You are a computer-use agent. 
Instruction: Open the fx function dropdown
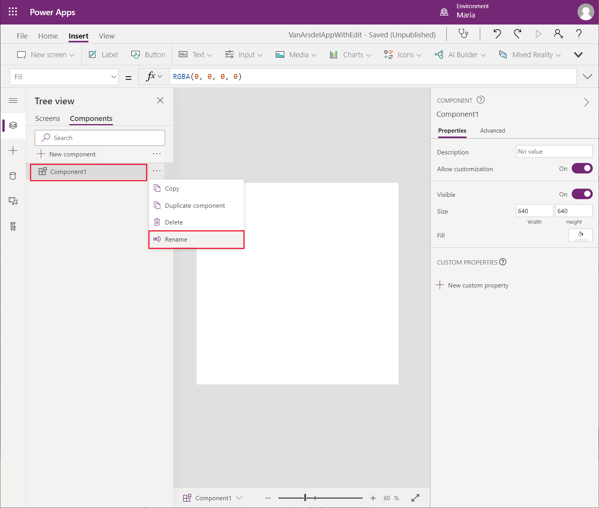(x=154, y=76)
